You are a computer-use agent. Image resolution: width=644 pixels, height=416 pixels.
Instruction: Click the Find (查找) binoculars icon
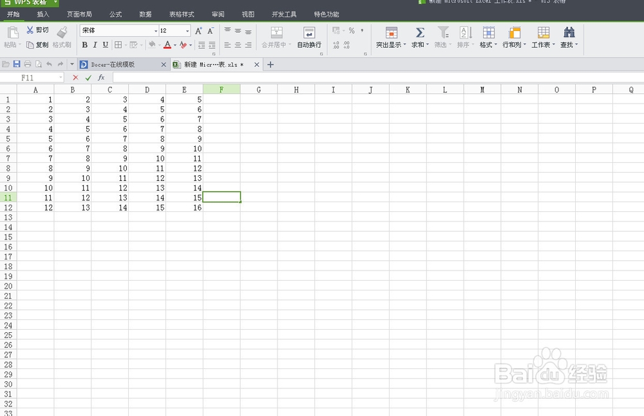point(569,33)
